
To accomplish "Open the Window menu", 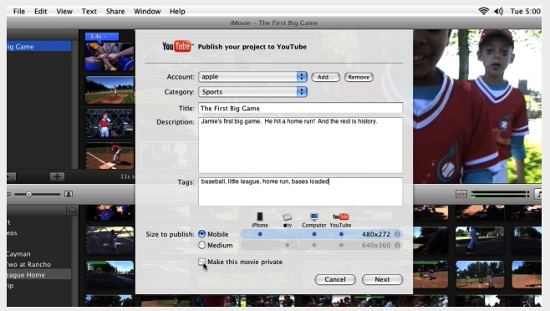I will click(x=147, y=11).
